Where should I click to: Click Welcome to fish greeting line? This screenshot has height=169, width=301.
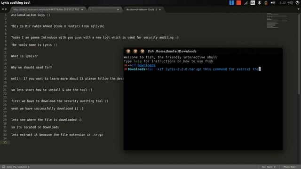(170, 57)
